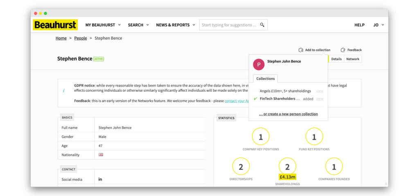Click the Feedback speech bubble icon
This screenshot has height=196, width=419.
pyautogui.click(x=343, y=50)
